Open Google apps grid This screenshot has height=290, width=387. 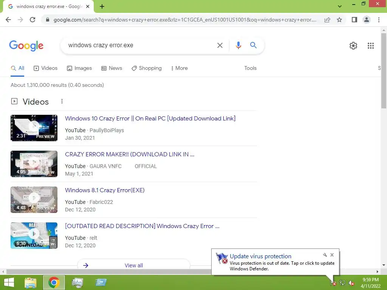tap(370, 46)
